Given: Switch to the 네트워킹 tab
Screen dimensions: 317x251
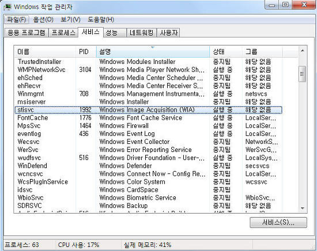Looking at the screenshot, I should click(142, 33).
